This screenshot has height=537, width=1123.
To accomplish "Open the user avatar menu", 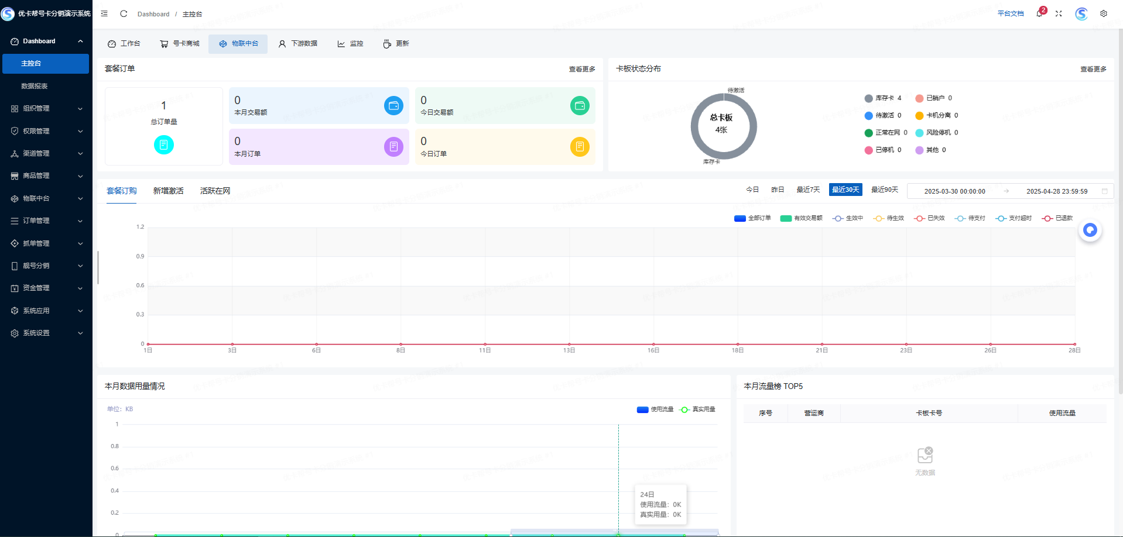I will (x=1081, y=13).
